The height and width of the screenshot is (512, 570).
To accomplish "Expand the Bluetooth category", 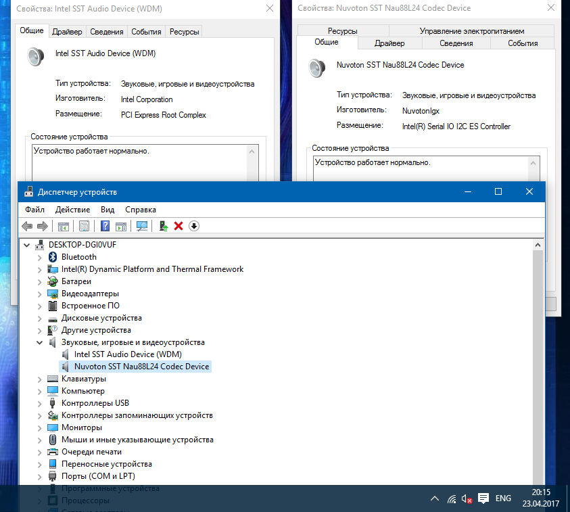I will click(40, 258).
